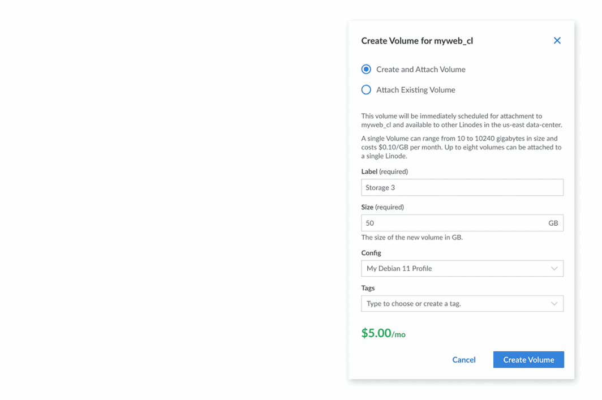Click the 'Create Volume for myweb_cl' dialog title

(416, 41)
